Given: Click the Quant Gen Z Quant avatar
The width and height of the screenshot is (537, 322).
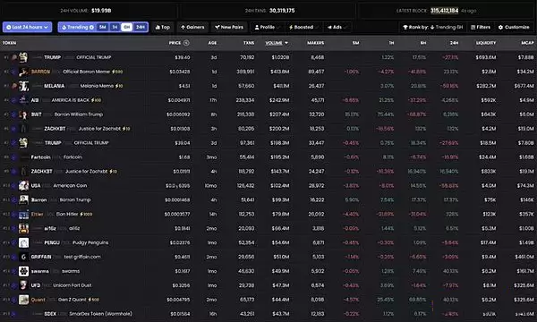Looking at the screenshot, I should (x=23, y=300).
